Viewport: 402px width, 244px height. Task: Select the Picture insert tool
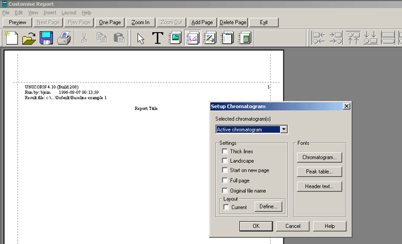tap(175, 38)
